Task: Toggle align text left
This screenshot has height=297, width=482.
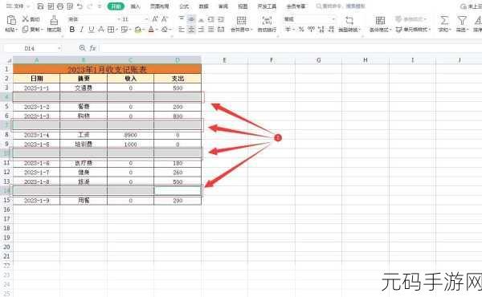Action: pos(182,30)
